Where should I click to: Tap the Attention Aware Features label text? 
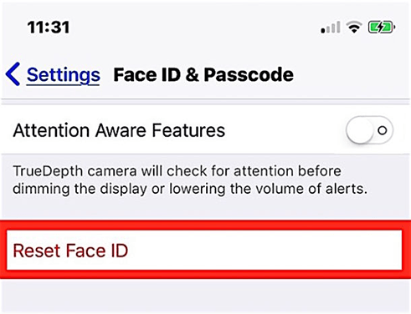[x=119, y=130]
